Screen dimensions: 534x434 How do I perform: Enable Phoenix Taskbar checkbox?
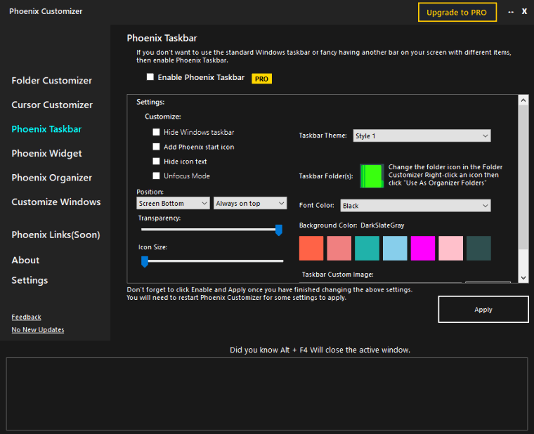pos(150,77)
